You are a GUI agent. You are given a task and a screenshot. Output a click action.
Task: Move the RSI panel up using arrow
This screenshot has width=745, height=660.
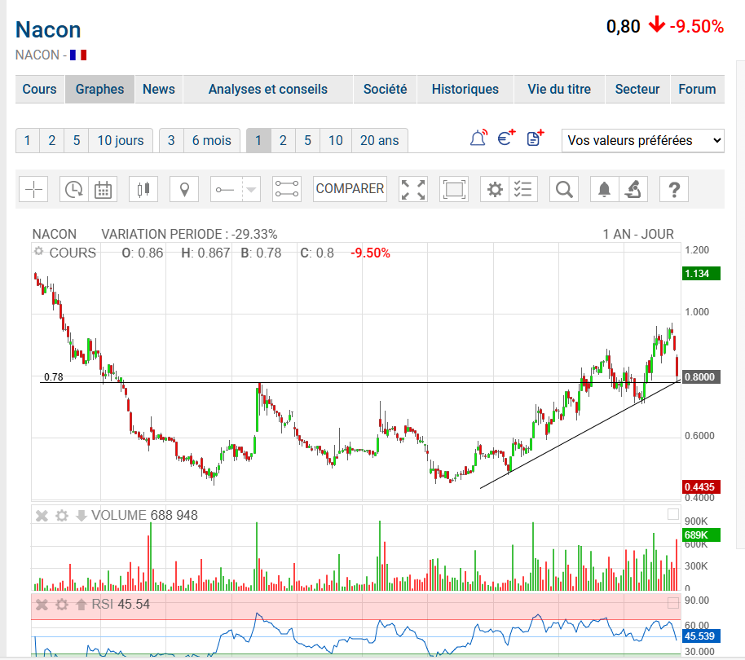pos(81,605)
